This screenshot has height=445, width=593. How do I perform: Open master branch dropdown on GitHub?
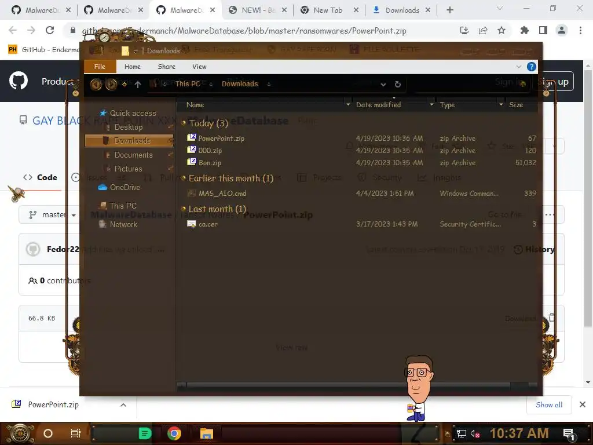click(53, 215)
